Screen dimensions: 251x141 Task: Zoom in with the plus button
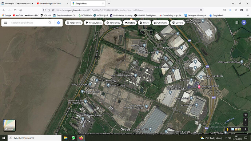coord(246,120)
